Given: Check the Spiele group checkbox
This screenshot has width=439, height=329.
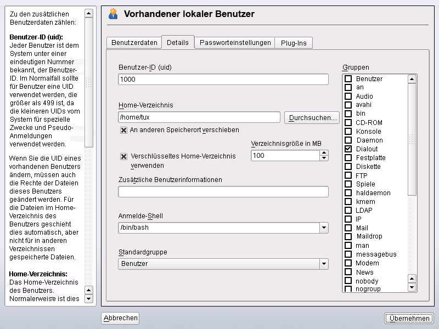Looking at the screenshot, I should pos(348,184).
